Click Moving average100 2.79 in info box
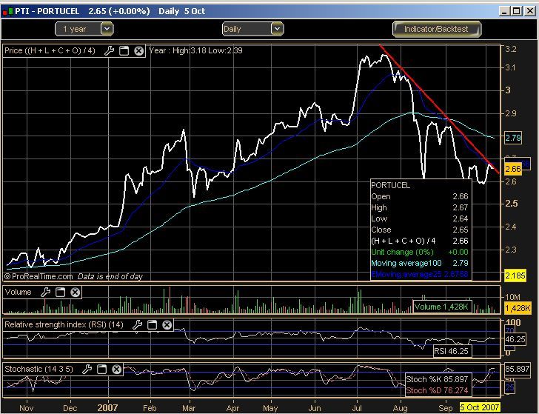The width and height of the screenshot is (539, 414). (x=420, y=263)
